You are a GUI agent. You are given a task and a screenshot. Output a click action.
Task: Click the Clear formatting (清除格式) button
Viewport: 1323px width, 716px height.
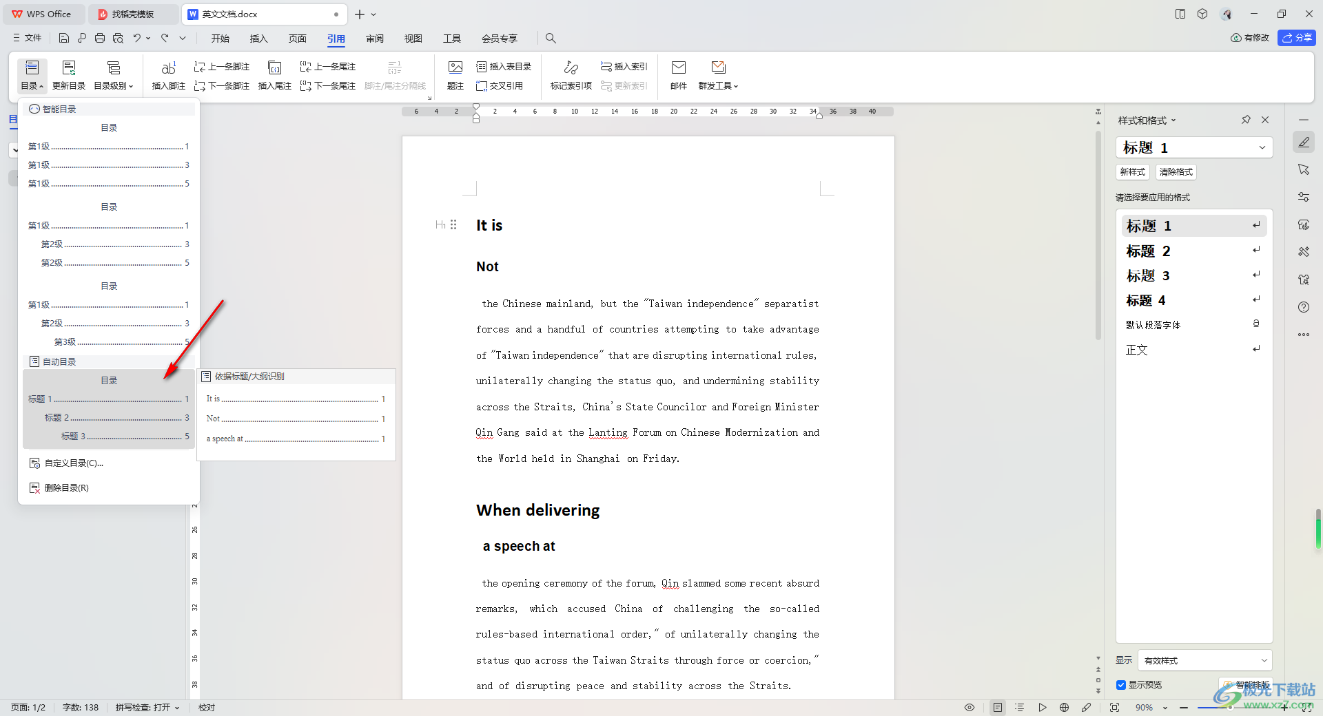click(1176, 172)
